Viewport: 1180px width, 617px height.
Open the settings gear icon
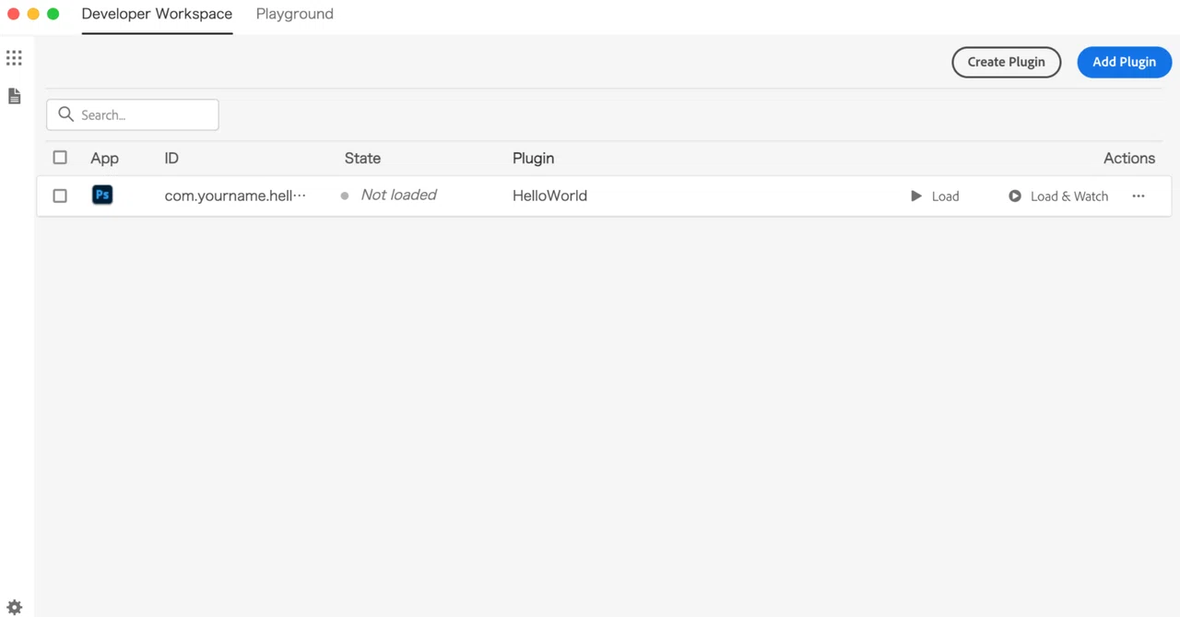point(14,608)
